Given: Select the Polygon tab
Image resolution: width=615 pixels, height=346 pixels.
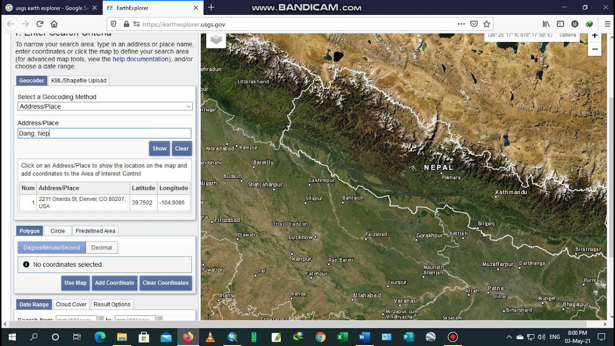Looking at the screenshot, I should (29, 231).
